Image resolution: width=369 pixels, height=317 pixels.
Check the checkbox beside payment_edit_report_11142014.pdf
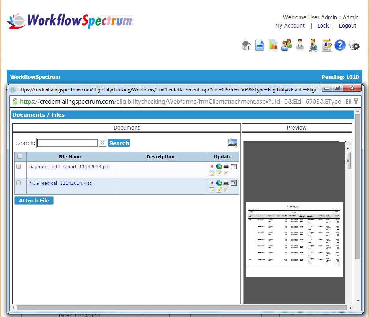tap(18, 166)
